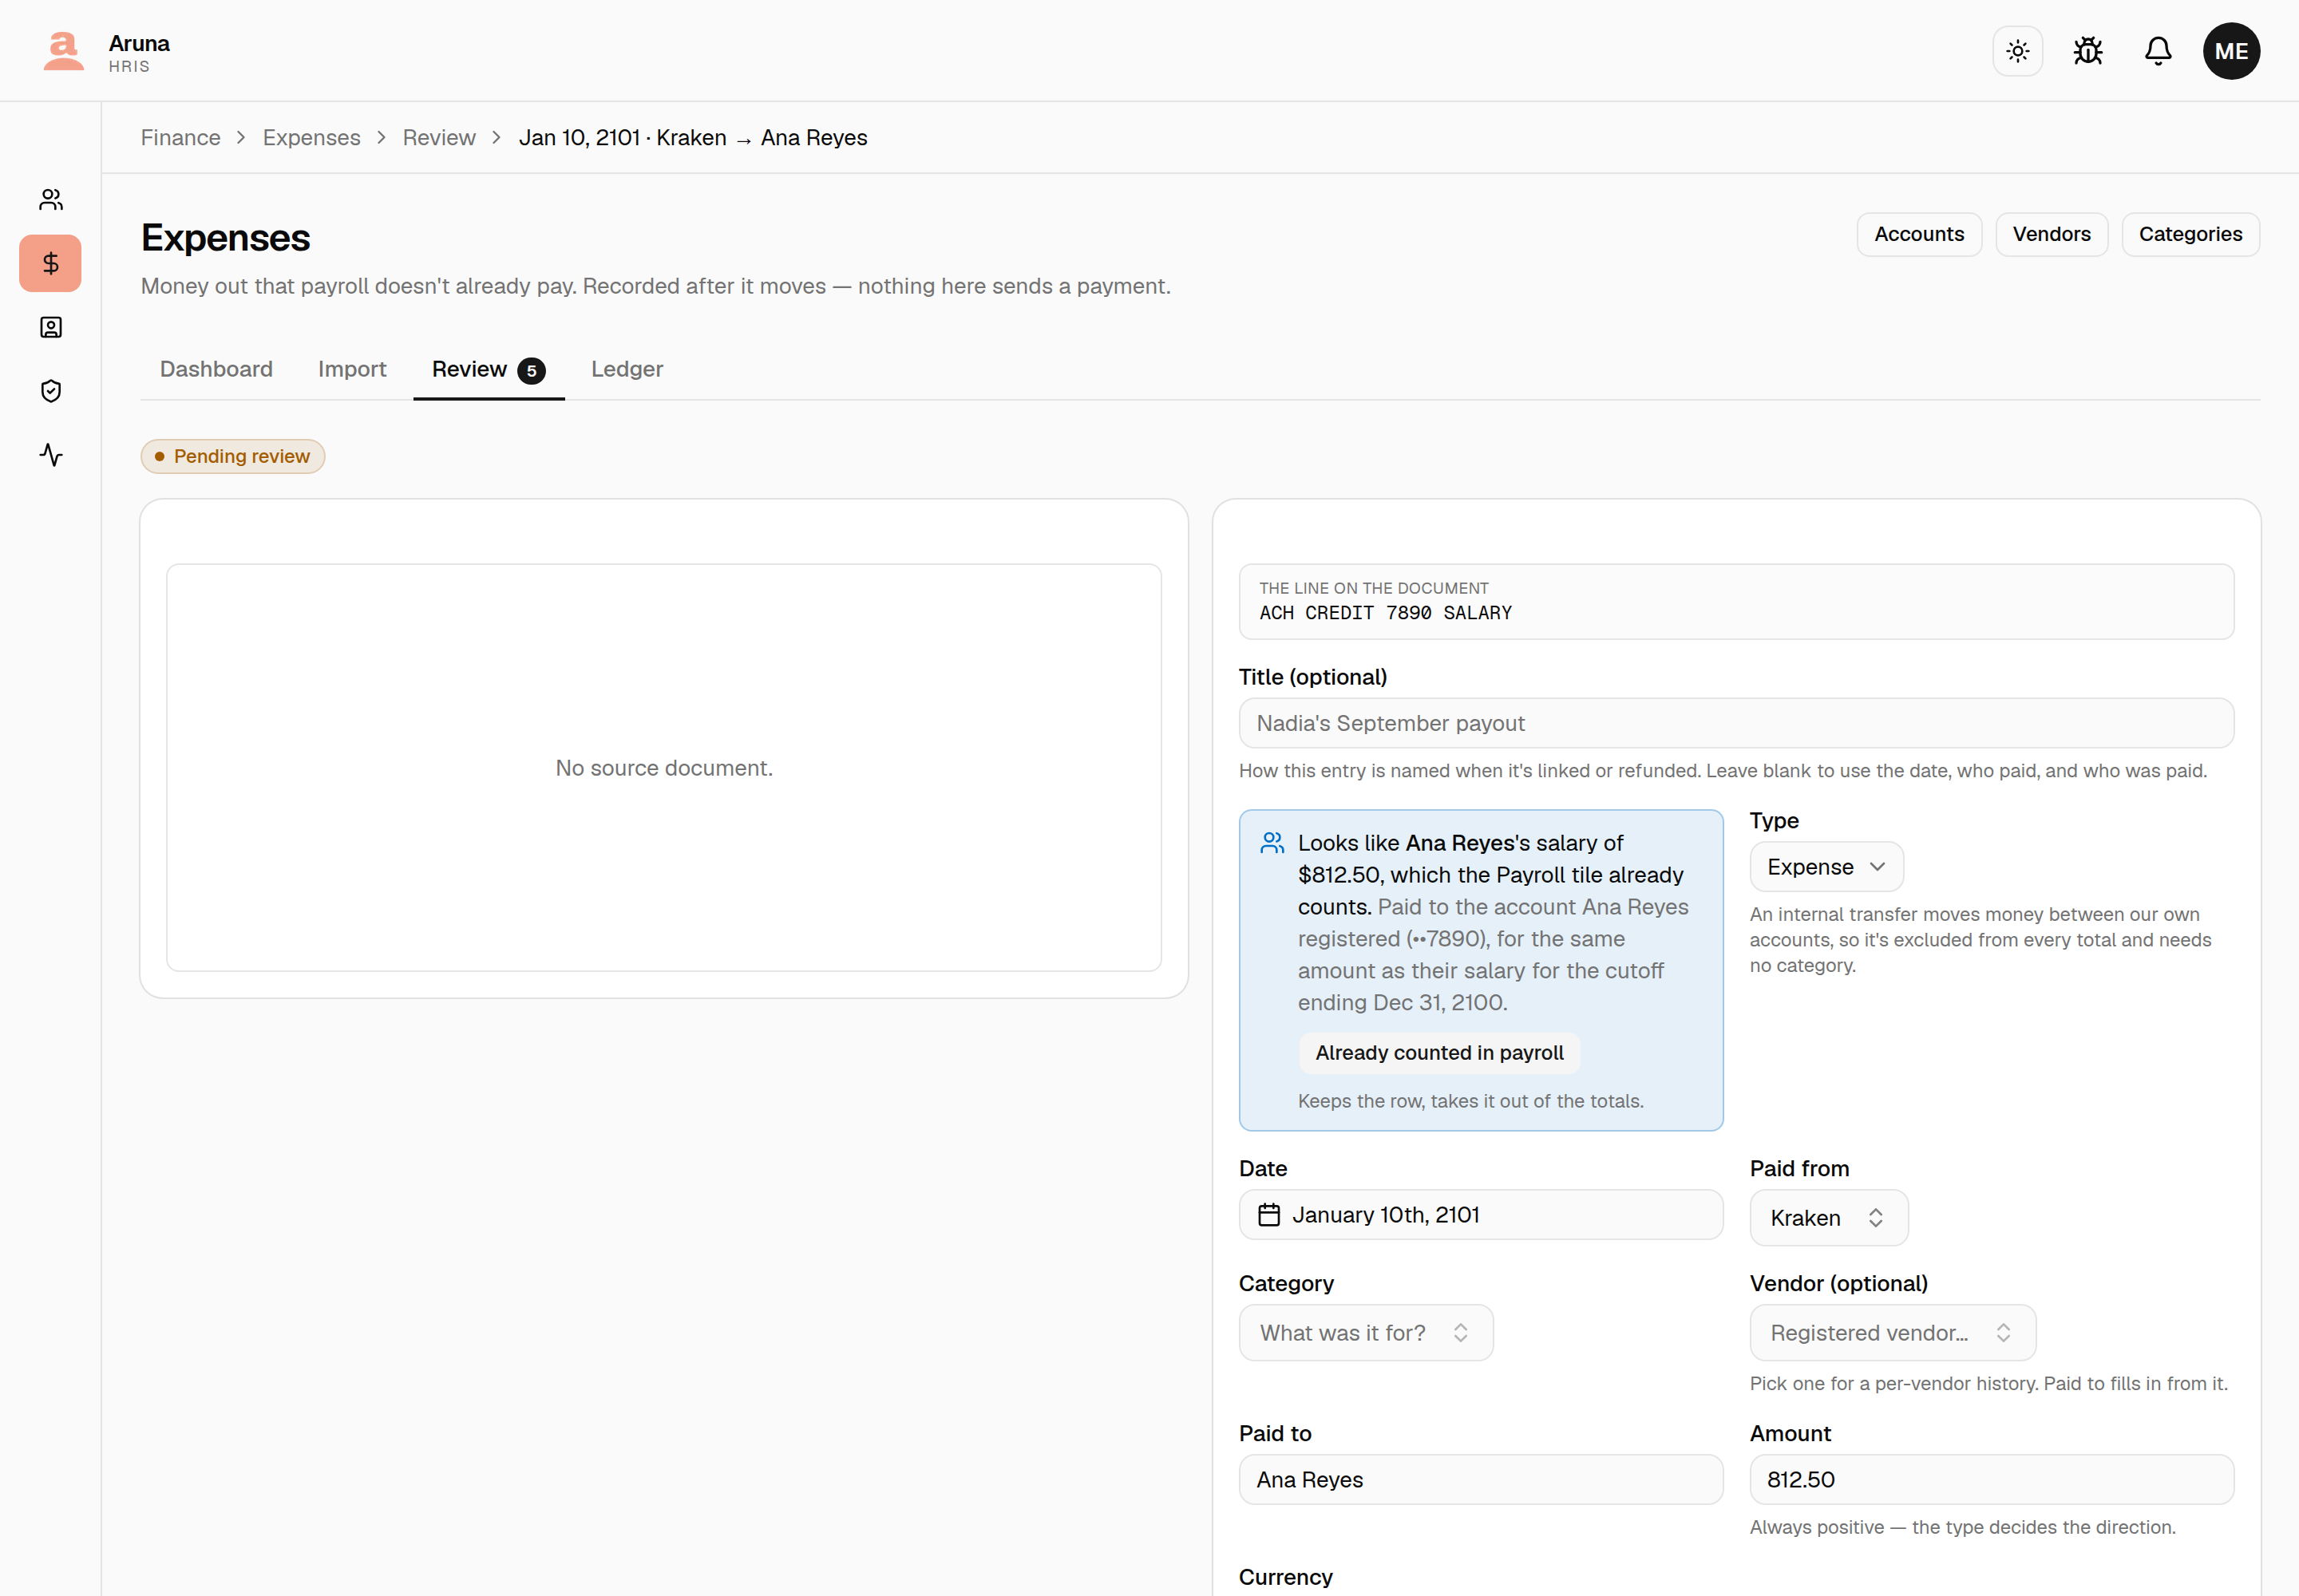The image size is (2299, 1596).
Task: Open the ME profile avatar
Action: pos(2230,51)
